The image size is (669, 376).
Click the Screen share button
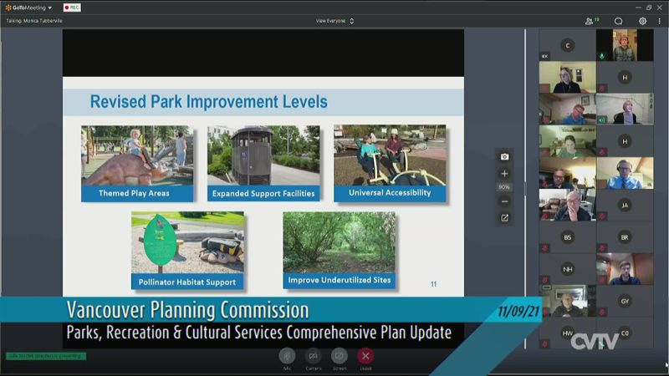(x=340, y=356)
